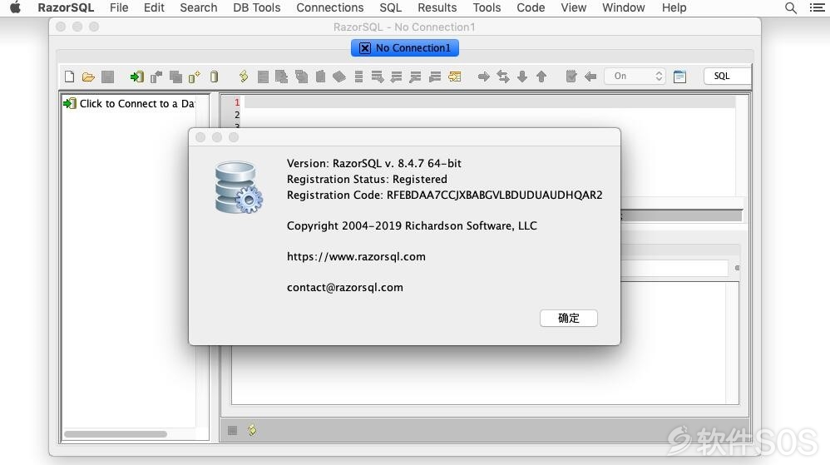Screen dimensions: 830x465
Task: Open the Code menu
Action: 531,8
